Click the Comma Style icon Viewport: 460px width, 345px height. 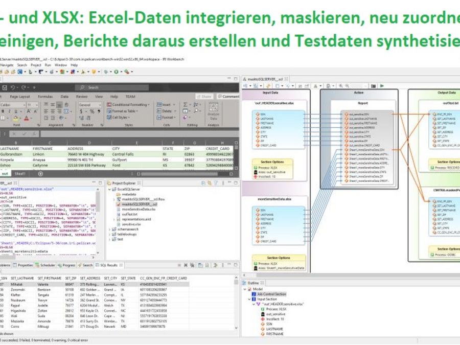tap(99, 111)
